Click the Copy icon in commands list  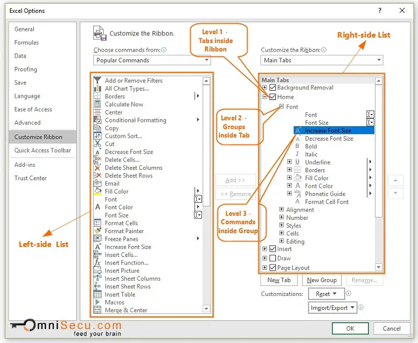coord(97,128)
